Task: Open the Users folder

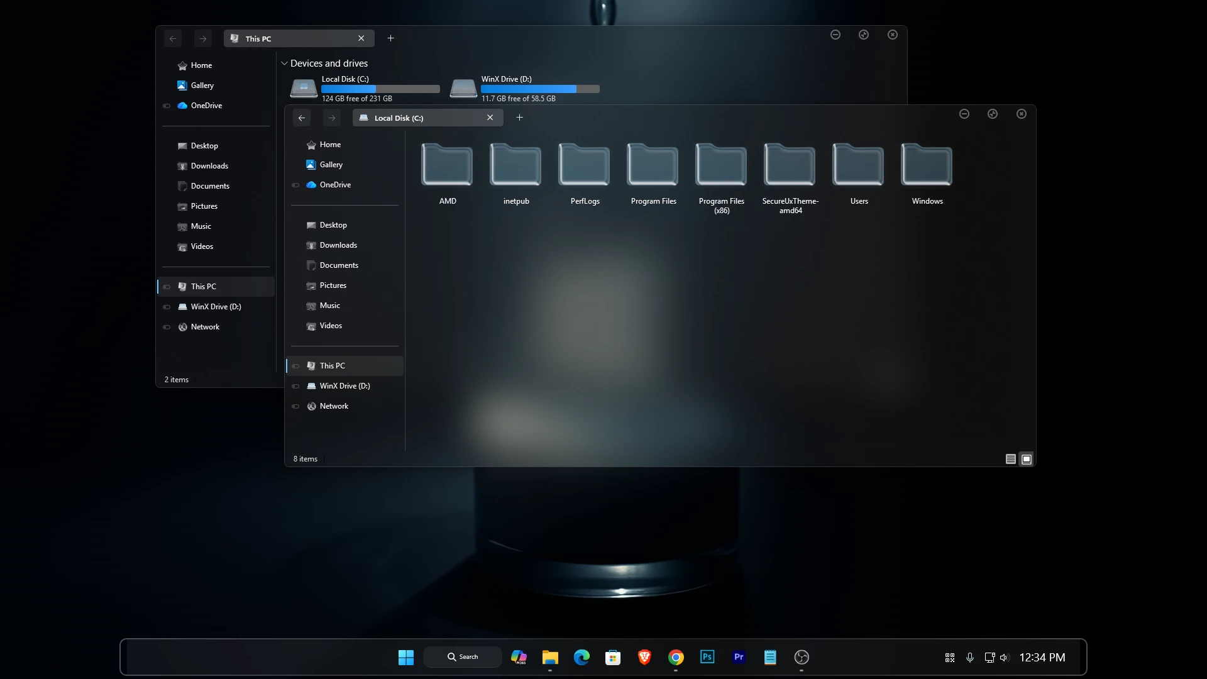Action: 858,166
